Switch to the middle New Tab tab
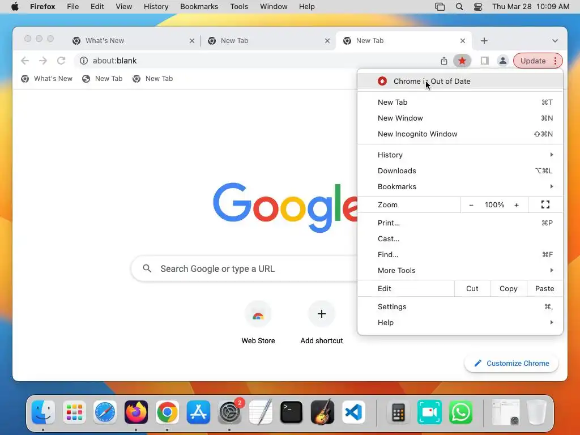This screenshot has height=435, width=580. [x=268, y=41]
